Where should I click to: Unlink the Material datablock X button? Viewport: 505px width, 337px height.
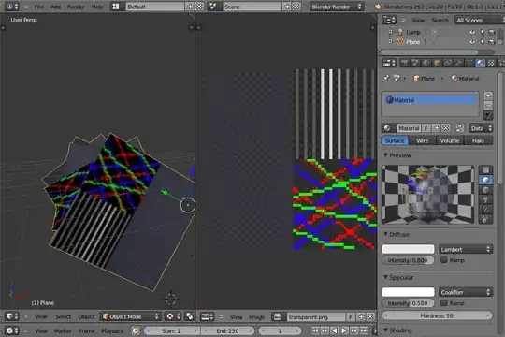click(446, 128)
